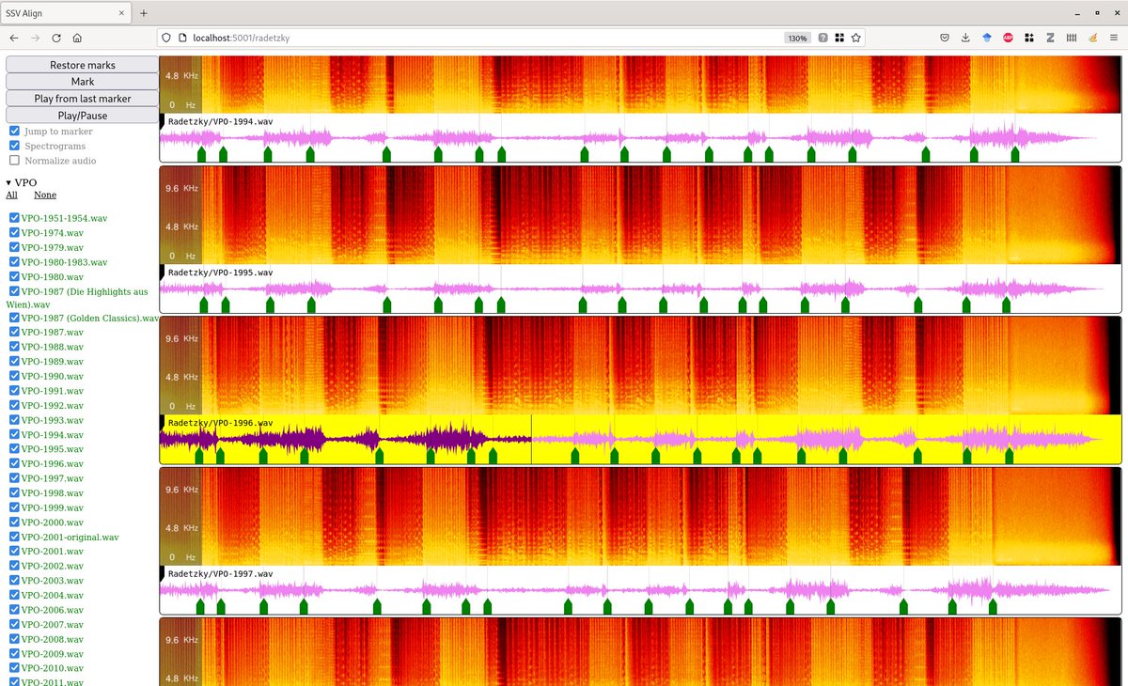Image resolution: width=1128 pixels, height=686 pixels.
Task: Bookmark this page with the star icon
Action: click(855, 38)
